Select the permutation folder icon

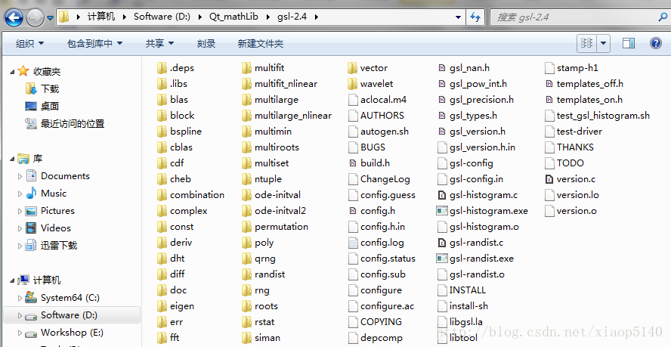coord(246,227)
